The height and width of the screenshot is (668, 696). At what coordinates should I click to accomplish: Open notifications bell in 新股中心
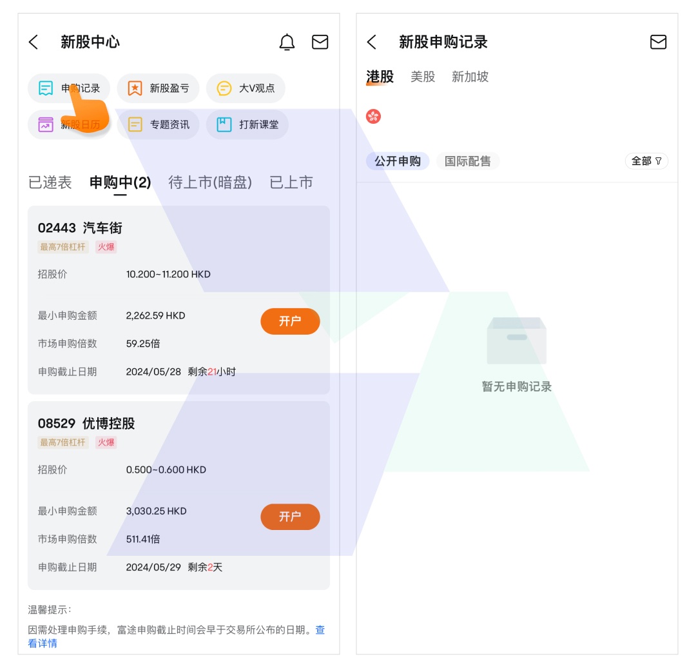click(287, 42)
